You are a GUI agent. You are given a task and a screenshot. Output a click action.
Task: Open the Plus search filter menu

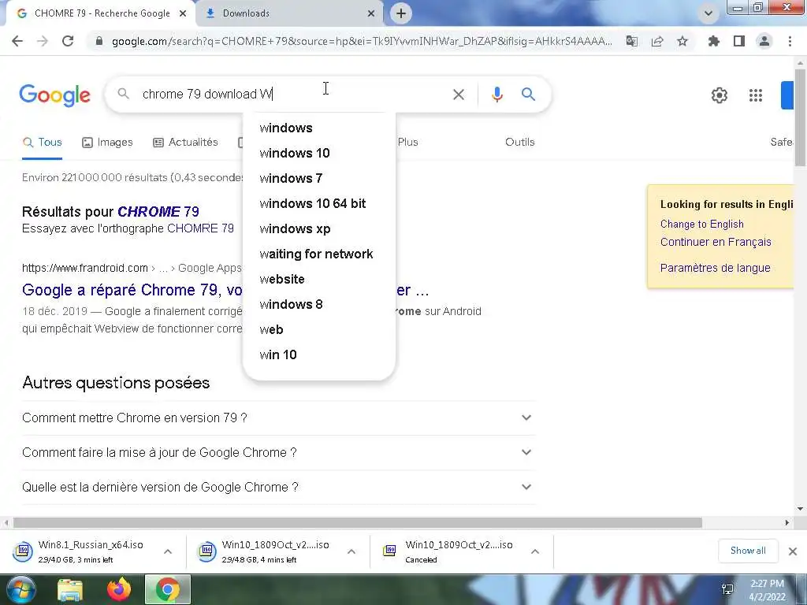point(407,143)
